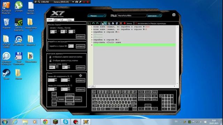223x125 pixels.
Task: Switch to the X7 app in taskbar
Action: click(x=86, y=122)
